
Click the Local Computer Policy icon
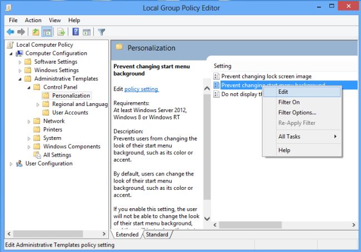tap(11, 44)
